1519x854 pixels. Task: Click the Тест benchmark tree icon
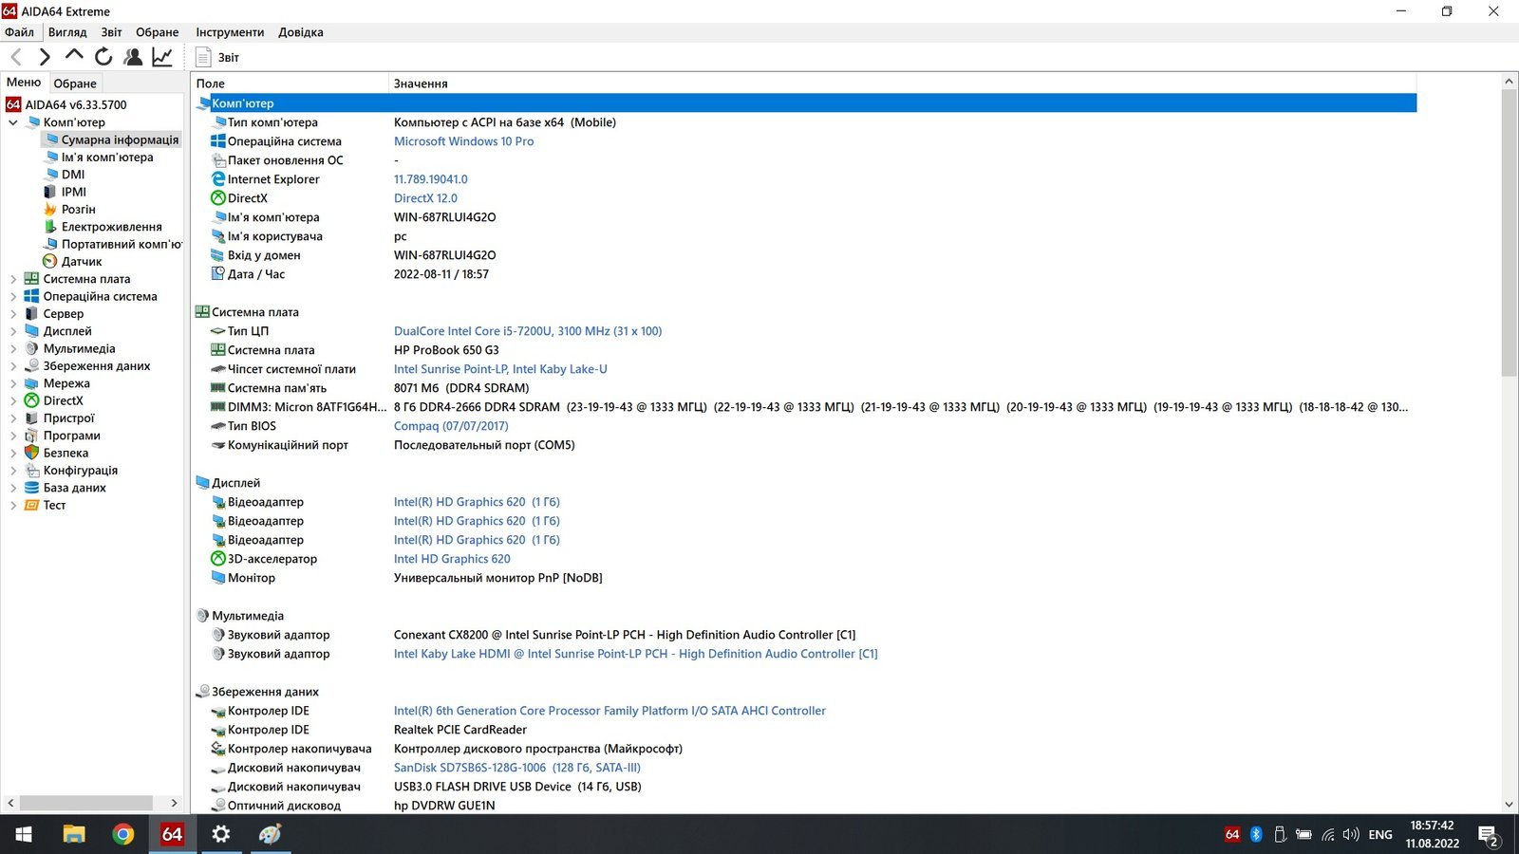tap(31, 505)
